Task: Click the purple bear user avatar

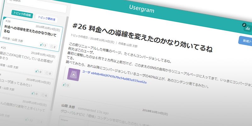Action: point(74,75)
